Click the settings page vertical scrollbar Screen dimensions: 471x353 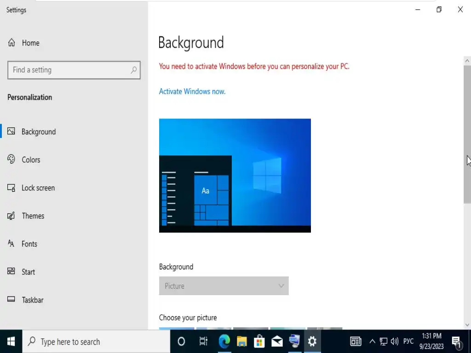467,135
